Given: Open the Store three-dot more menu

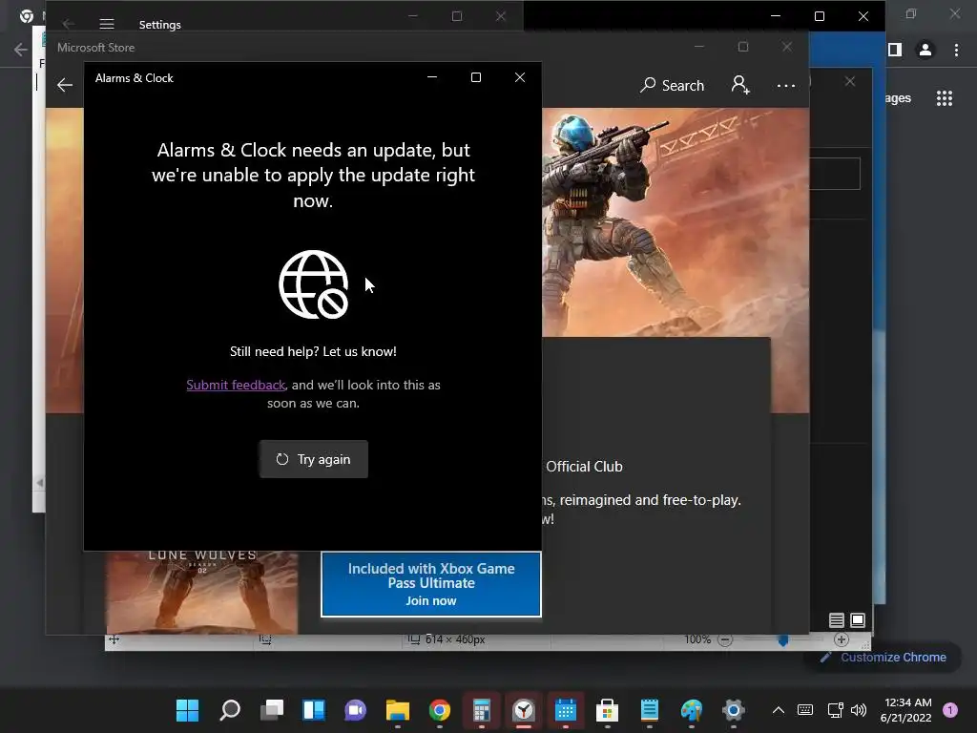Looking at the screenshot, I should (786, 85).
